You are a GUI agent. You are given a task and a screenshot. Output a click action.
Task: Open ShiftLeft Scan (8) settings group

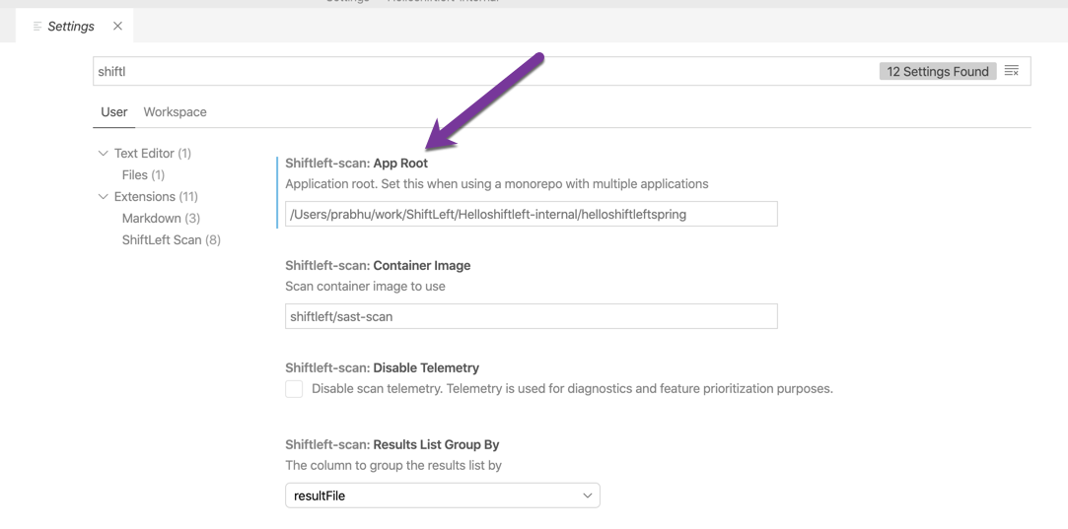click(x=171, y=240)
